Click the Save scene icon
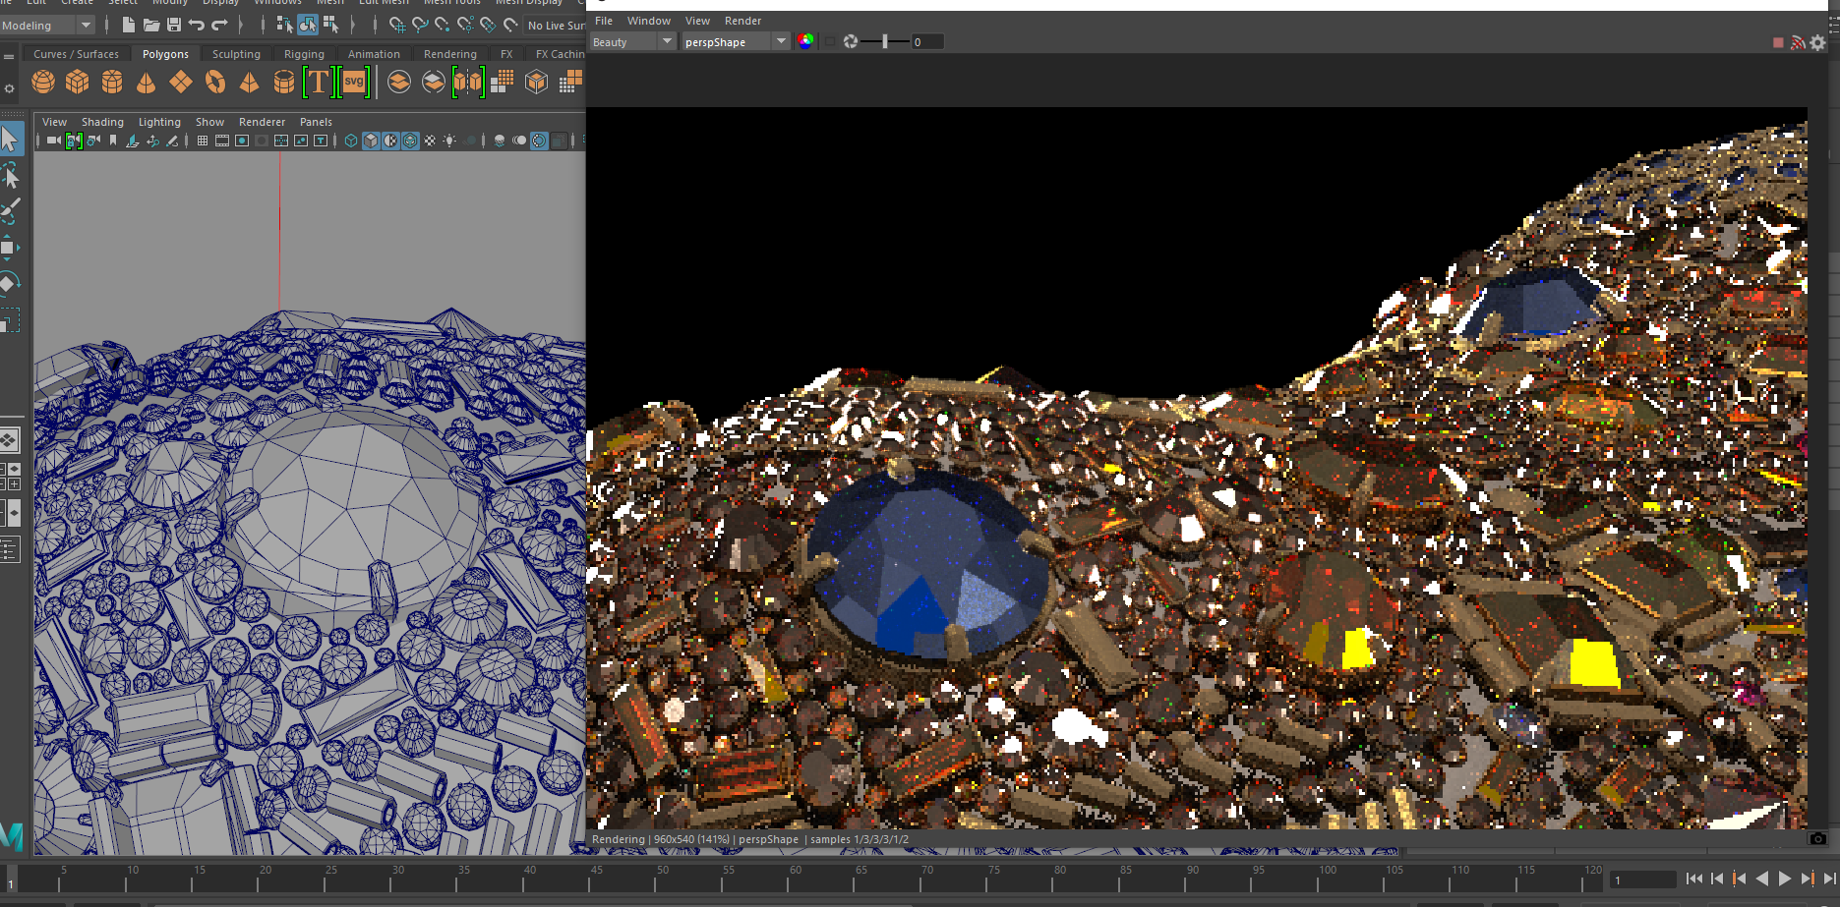Image resolution: width=1840 pixels, height=907 pixels. [x=174, y=25]
